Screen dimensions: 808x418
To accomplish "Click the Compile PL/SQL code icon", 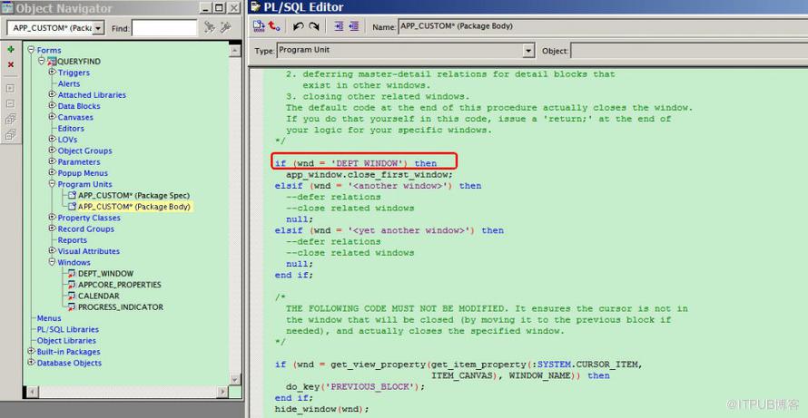I will point(259,25).
